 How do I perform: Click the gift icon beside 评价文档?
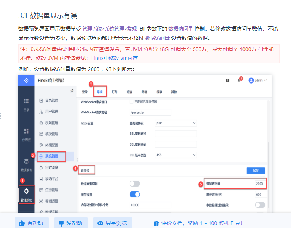[x=156, y=223]
